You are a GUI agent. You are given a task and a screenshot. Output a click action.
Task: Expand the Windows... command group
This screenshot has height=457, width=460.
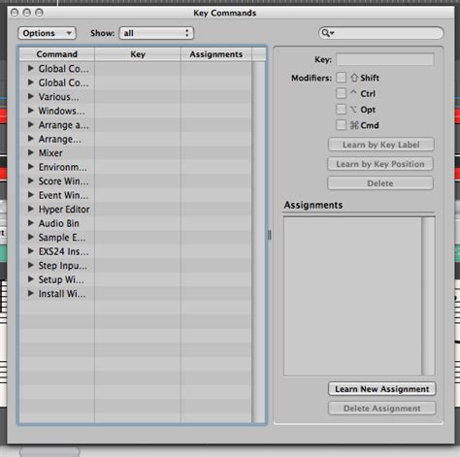[x=31, y=111]
